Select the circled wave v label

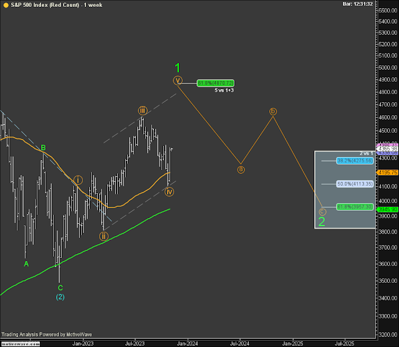(178, 80)
